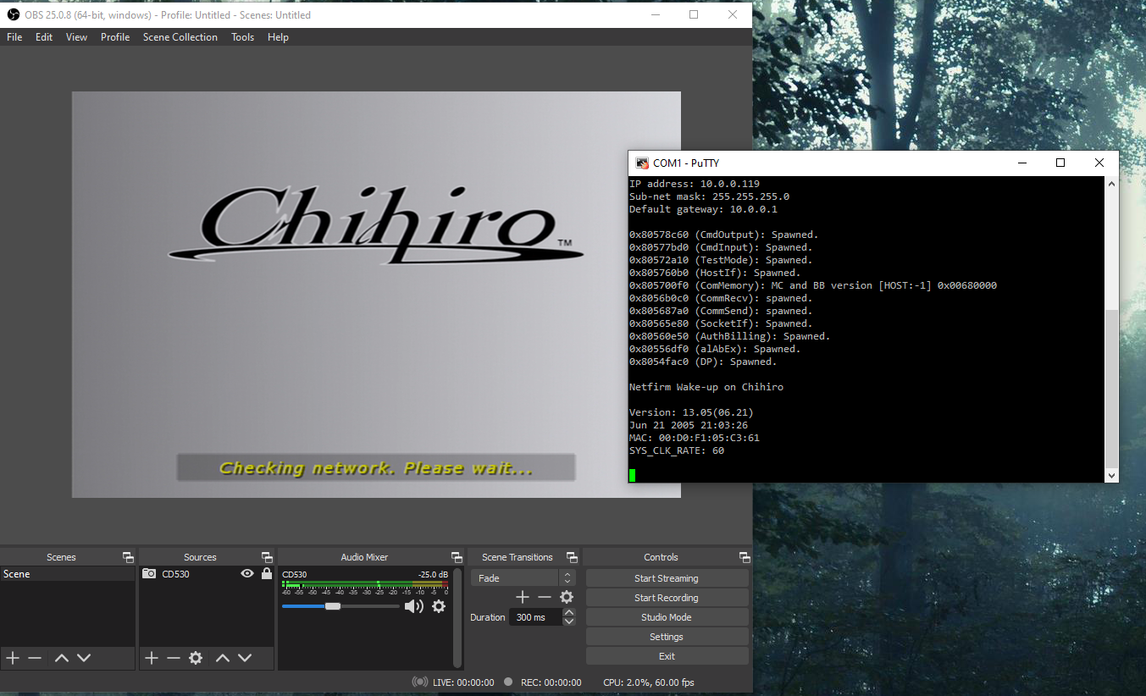Click the CPU usage status text
The image size is (1146, 696).
649,682
